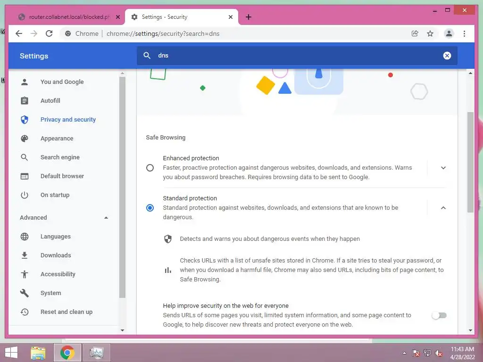
Task: Click the On startup power icon
Action: point(25,195)
